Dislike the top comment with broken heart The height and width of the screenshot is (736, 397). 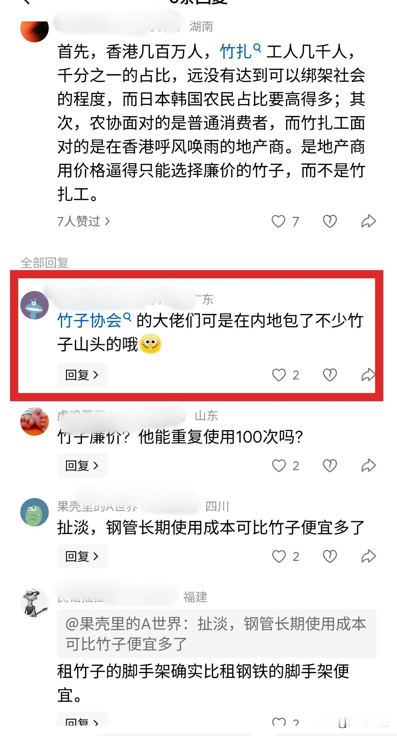click(330, 221)
